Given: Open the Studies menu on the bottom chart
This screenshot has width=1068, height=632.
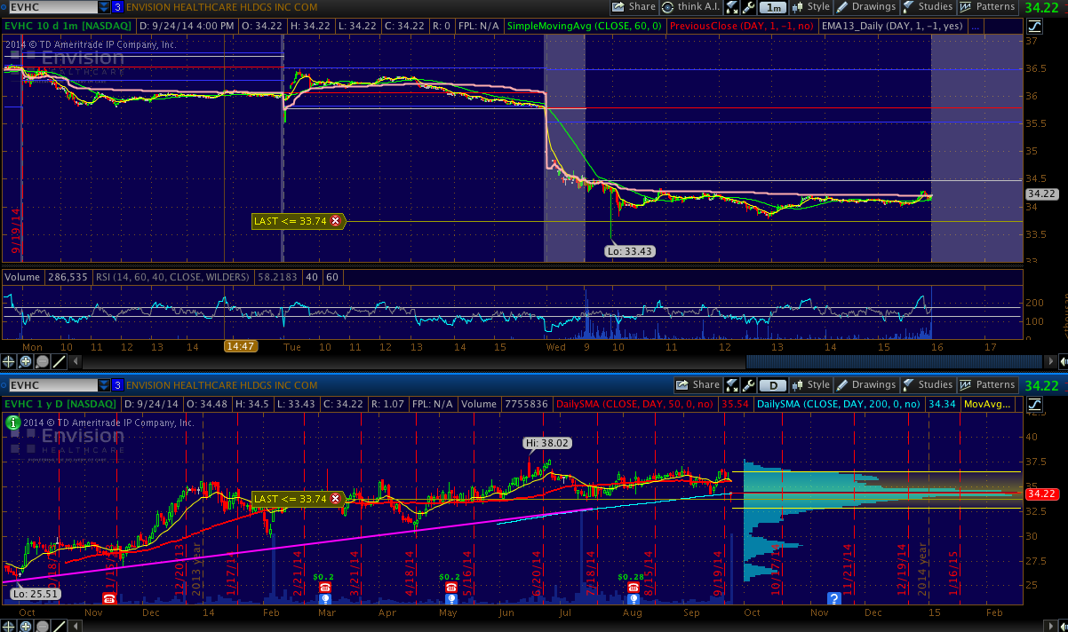Looking at the screenshot, I should pyautogui.click(x=927, y=385).
